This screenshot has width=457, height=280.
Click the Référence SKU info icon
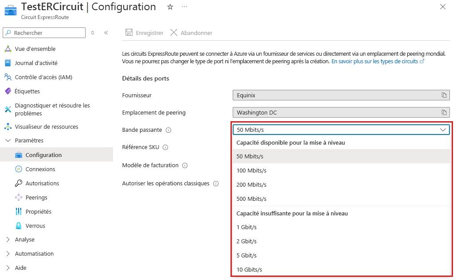165,147
